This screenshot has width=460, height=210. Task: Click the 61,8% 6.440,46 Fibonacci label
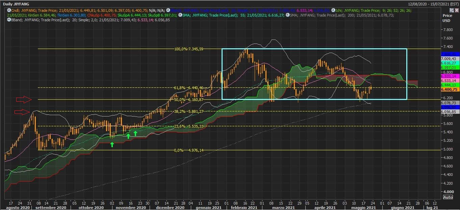click(188, 88)
